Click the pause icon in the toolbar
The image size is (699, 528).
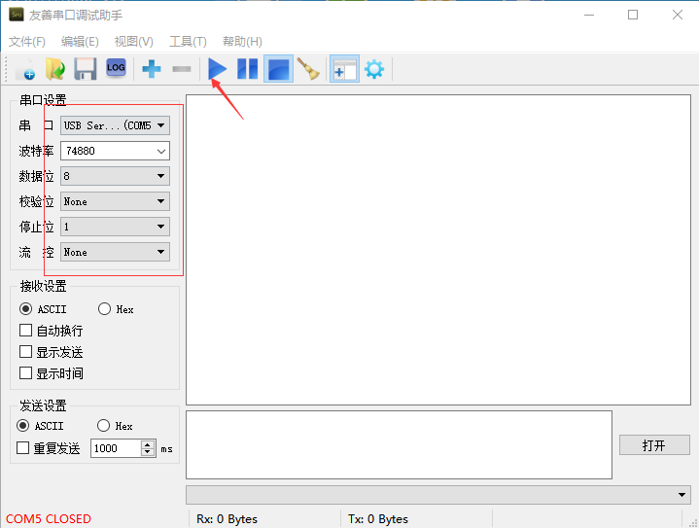248,69
